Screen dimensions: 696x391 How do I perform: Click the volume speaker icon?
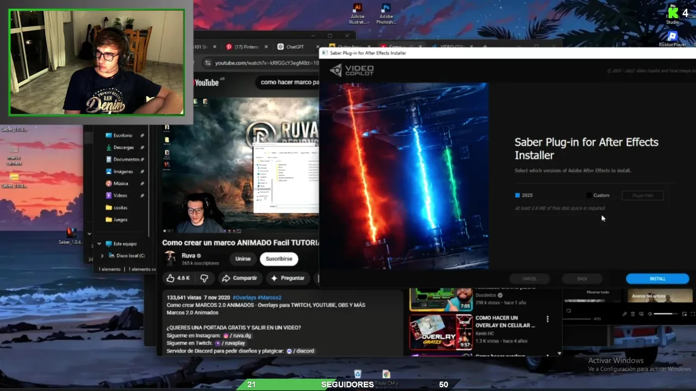649,314
